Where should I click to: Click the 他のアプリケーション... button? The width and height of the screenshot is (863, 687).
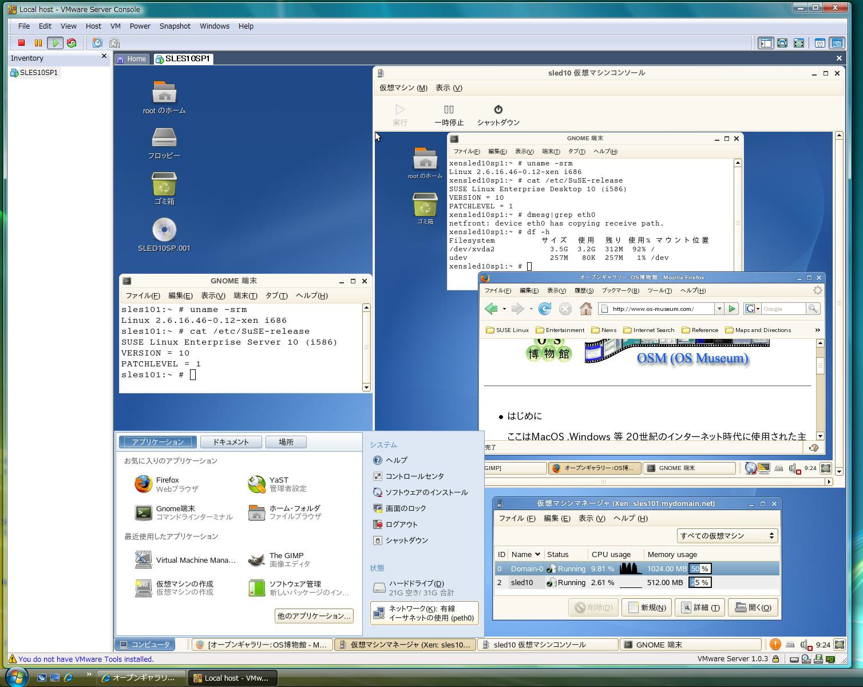[x=314, y=616]
